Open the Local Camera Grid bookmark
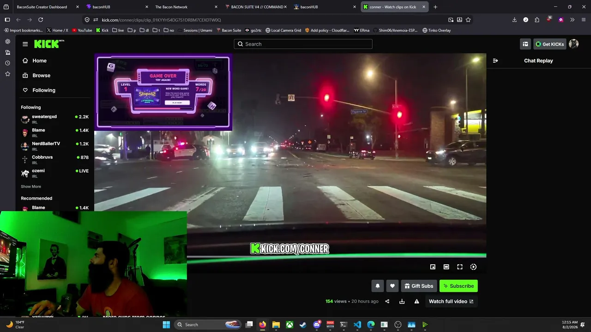 point(283,30)
